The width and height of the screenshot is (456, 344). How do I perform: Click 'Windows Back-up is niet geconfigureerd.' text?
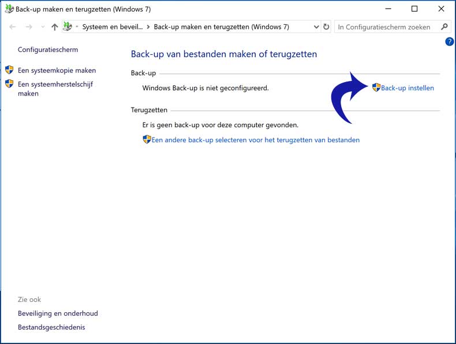[205, 88]
